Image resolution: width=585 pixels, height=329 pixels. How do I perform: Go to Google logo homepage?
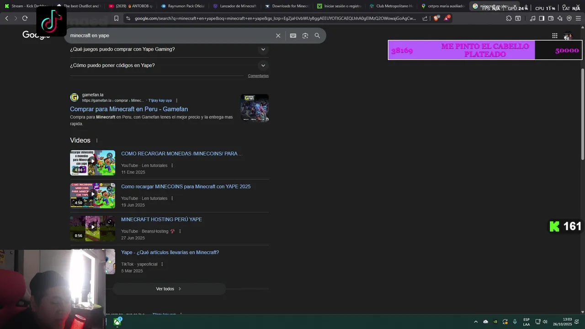[36, 35]
